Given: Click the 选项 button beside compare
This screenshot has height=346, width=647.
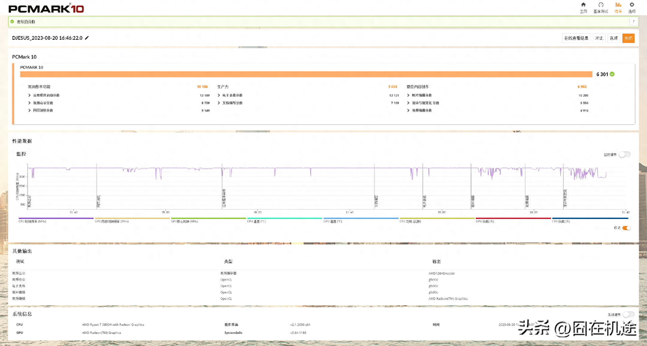Looking at the screenshot, I should tap(614, 38).
